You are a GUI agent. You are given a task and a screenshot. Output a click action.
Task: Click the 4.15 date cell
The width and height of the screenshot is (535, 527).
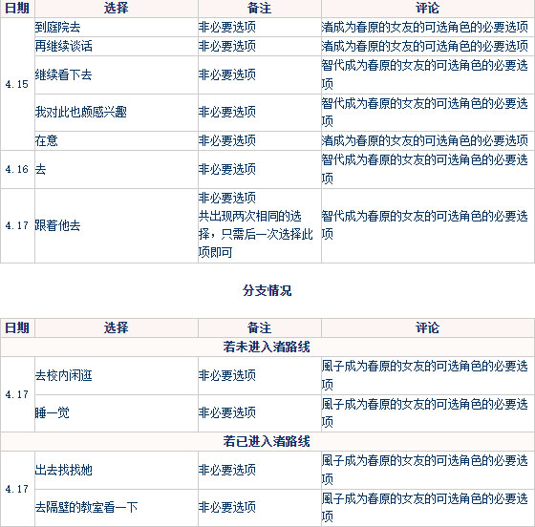(x=17, y=84)
